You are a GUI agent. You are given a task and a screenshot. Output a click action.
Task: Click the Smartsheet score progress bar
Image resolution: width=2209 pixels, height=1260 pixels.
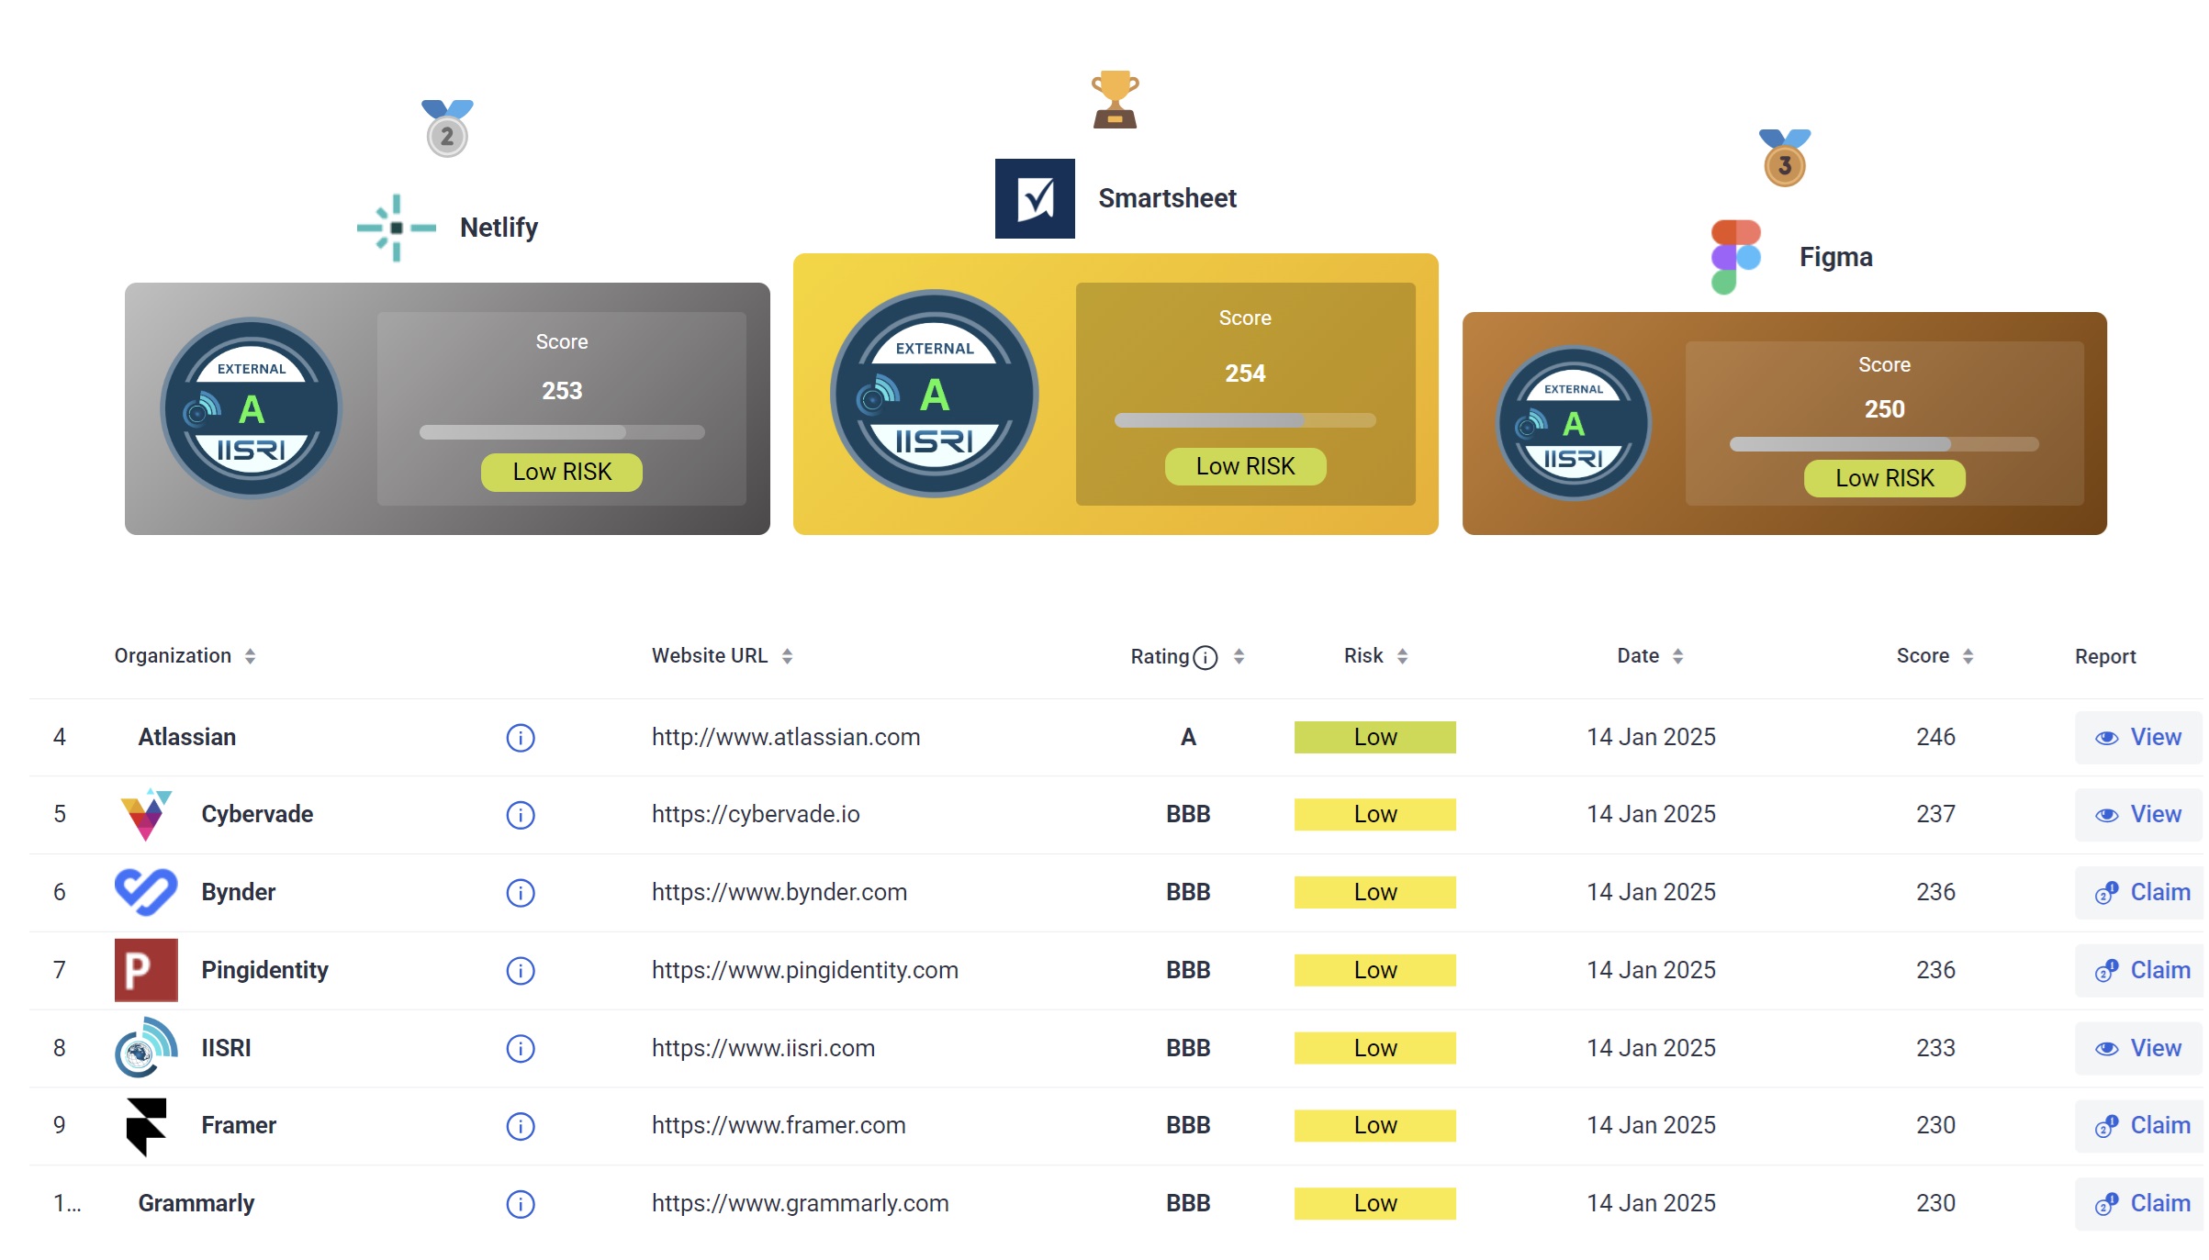[x=1244, y=420]
